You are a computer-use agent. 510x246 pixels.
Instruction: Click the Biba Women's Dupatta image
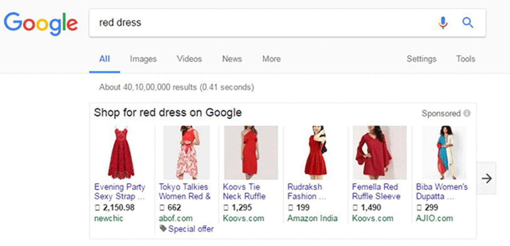[444, 153]
